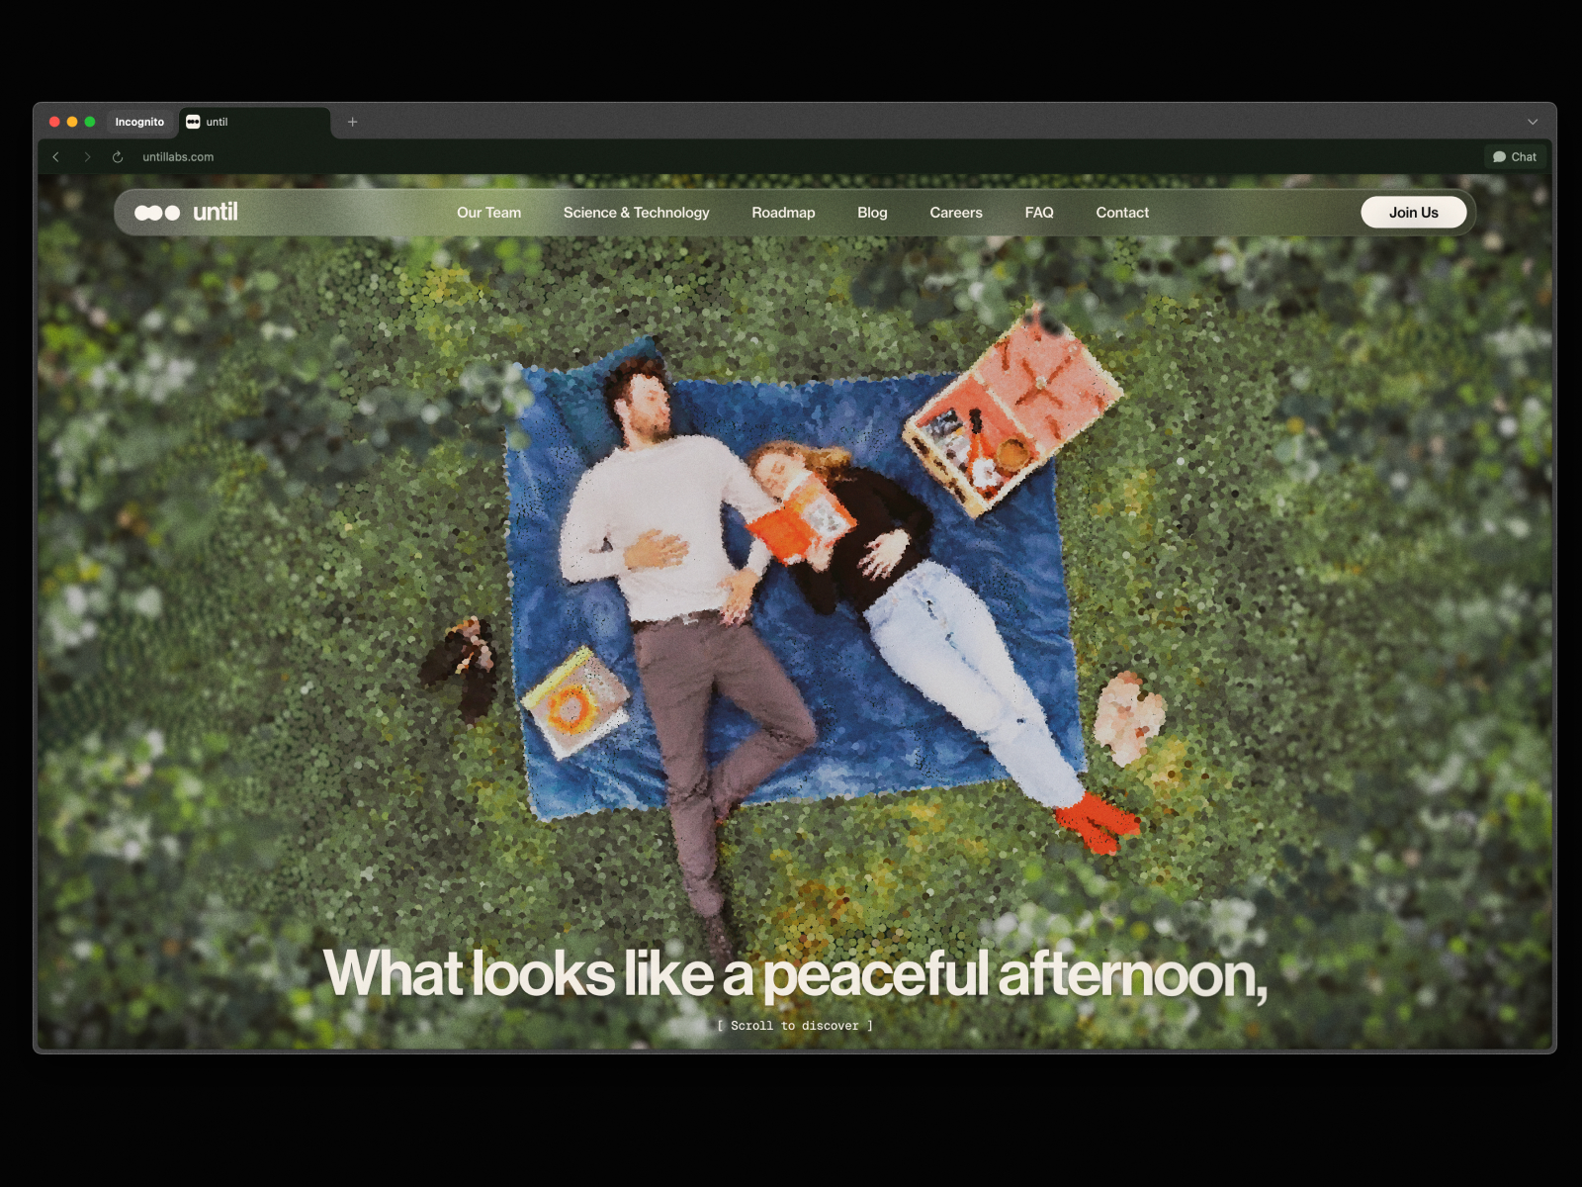Click the browser forward arrow
The image size is (1582, 1187).
coord(87,157)
